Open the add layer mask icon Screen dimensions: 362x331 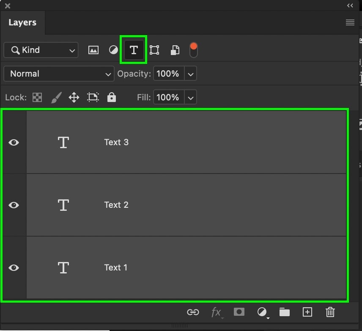[x=239, y=312]
